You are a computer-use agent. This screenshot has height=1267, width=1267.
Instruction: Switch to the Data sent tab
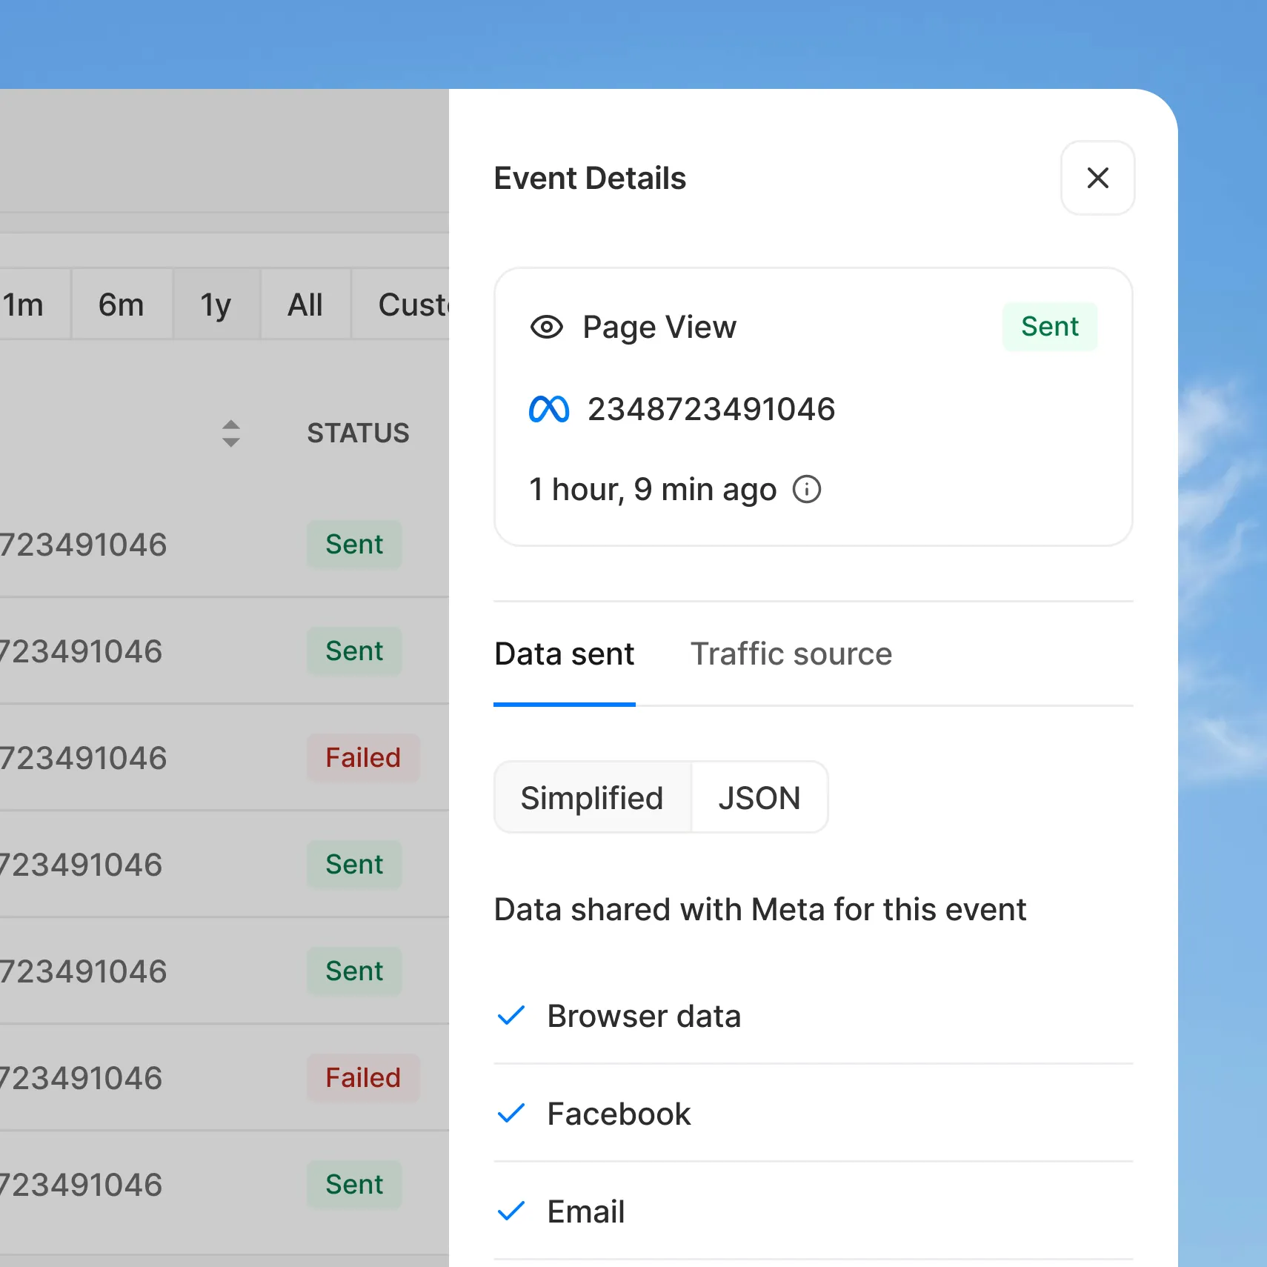coord(565,654)
